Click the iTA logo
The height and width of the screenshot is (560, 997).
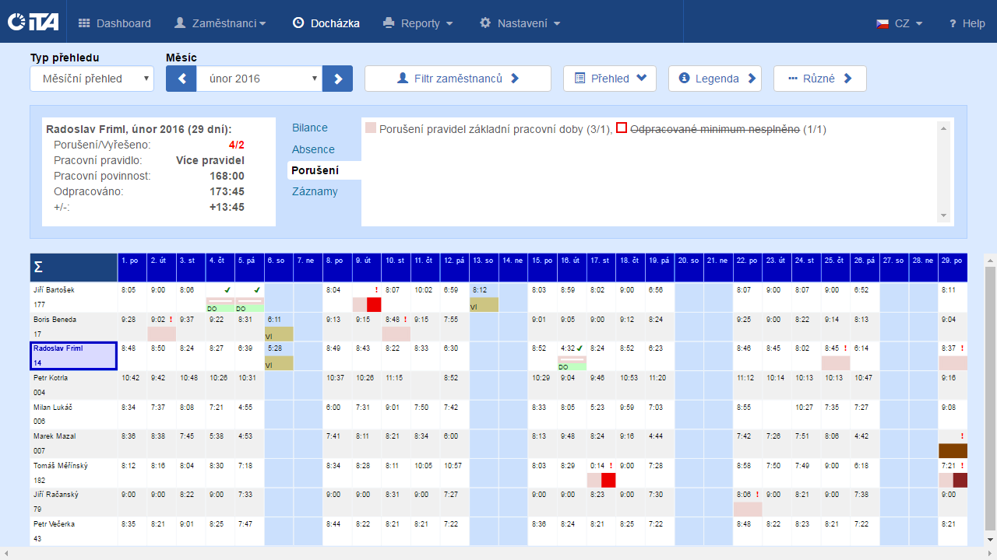(33, 23)
